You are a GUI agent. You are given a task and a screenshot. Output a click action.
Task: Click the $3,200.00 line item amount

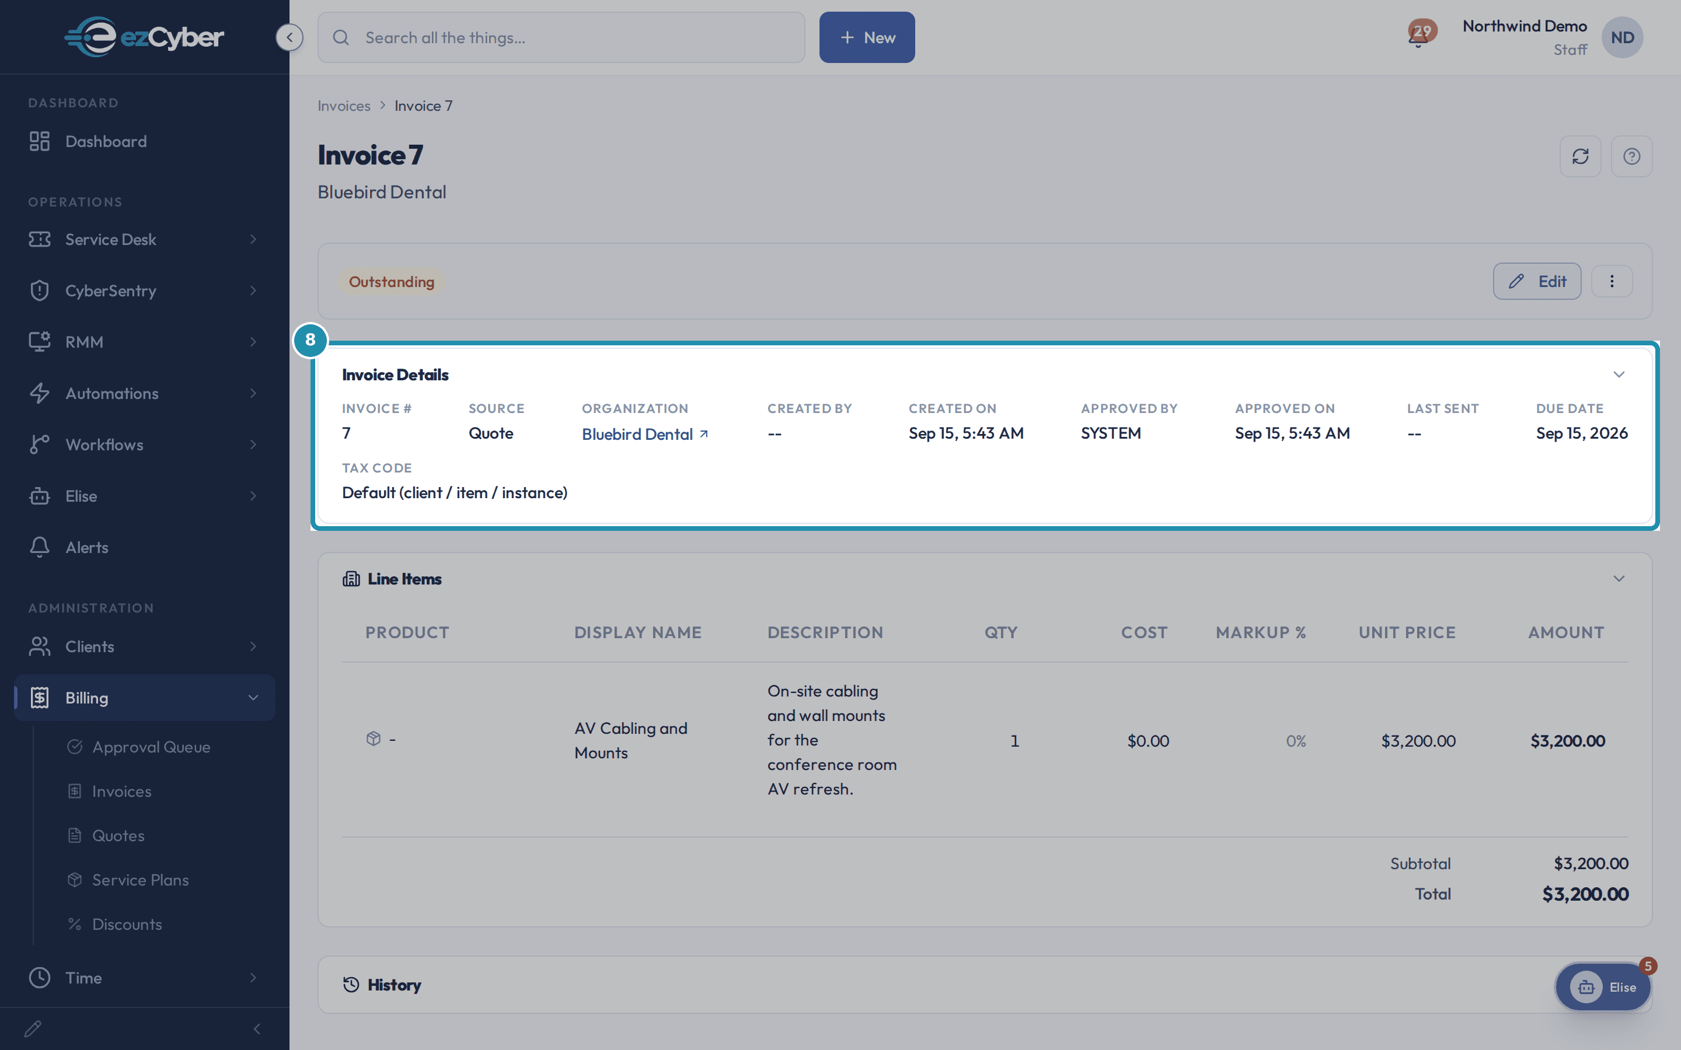1567,741
